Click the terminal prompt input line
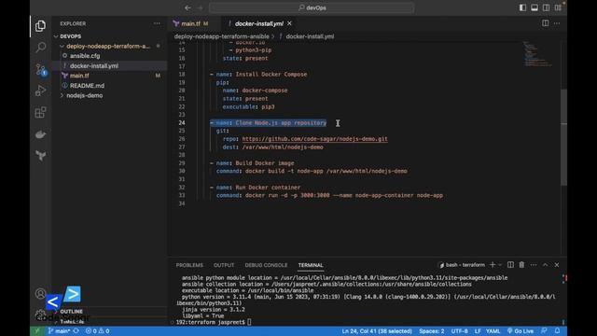The width and height of the screenshot is (597, 336). [x=214, y=322]
